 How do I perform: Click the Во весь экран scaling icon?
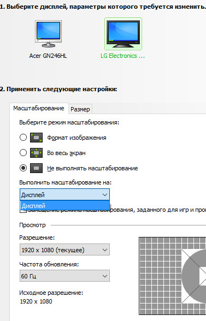[36, 153]
